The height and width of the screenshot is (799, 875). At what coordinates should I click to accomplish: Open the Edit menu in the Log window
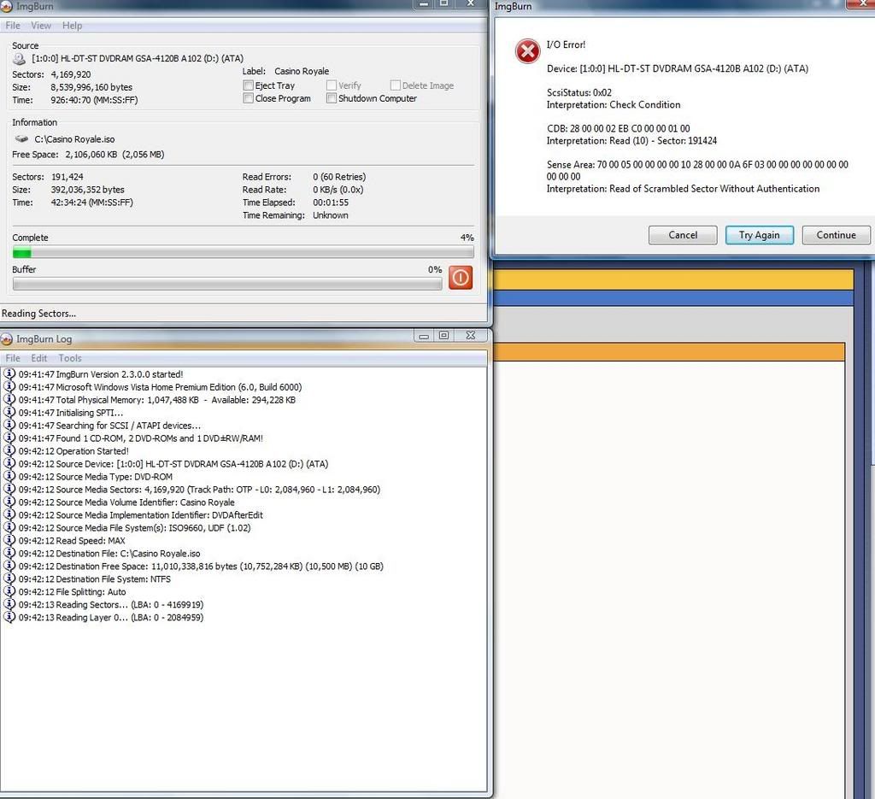(x=39, y=358)
